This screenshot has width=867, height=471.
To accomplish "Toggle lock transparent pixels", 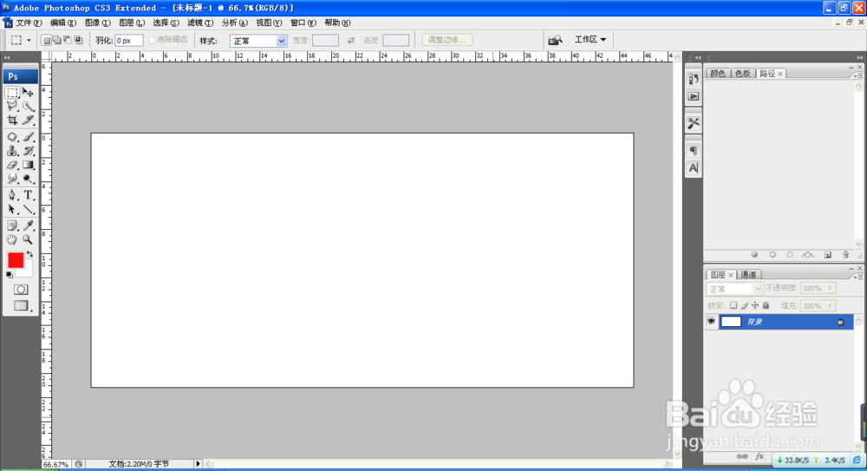I will (x=733, y=305).
